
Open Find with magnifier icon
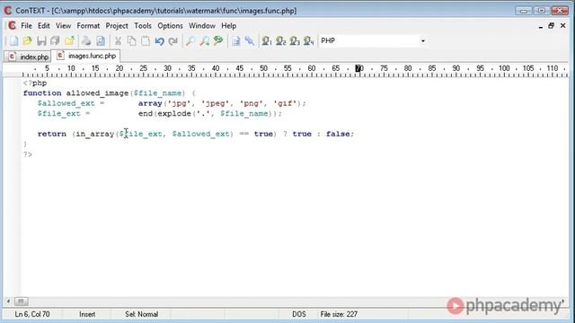tap(190, 40)
